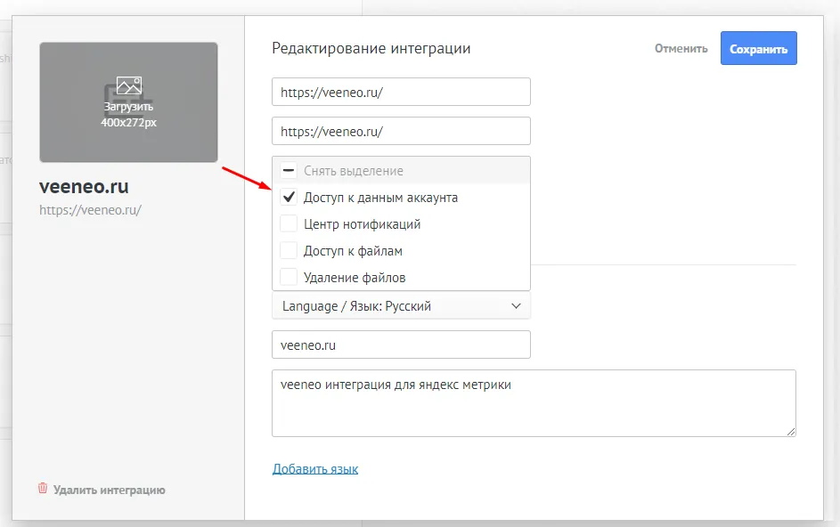Click the Удаление файлов label
Image resolution: width=840 pixels, height=527 pixels.
click(x=355, y=278)
